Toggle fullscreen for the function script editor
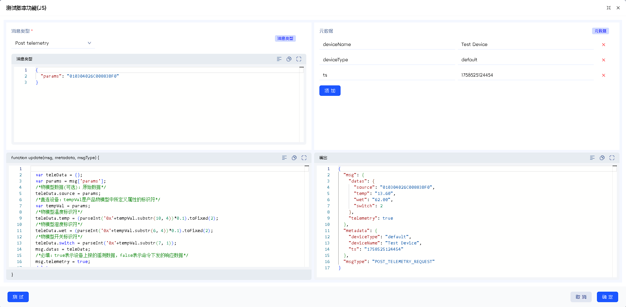Screen dimensions: 626x307 [304, 158]
